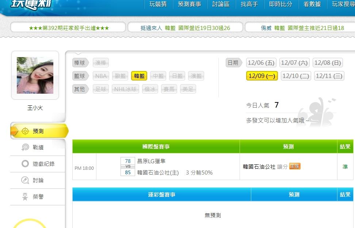The image size is (355, 228).
Task: Select the NBA league filter
Action: click(101, 76)
